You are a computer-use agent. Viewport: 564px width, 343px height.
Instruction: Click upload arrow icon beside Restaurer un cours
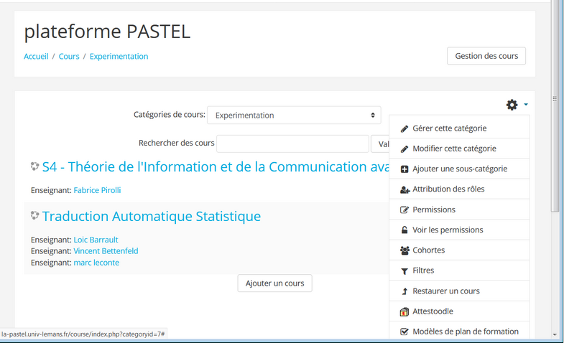coord(404,291)
